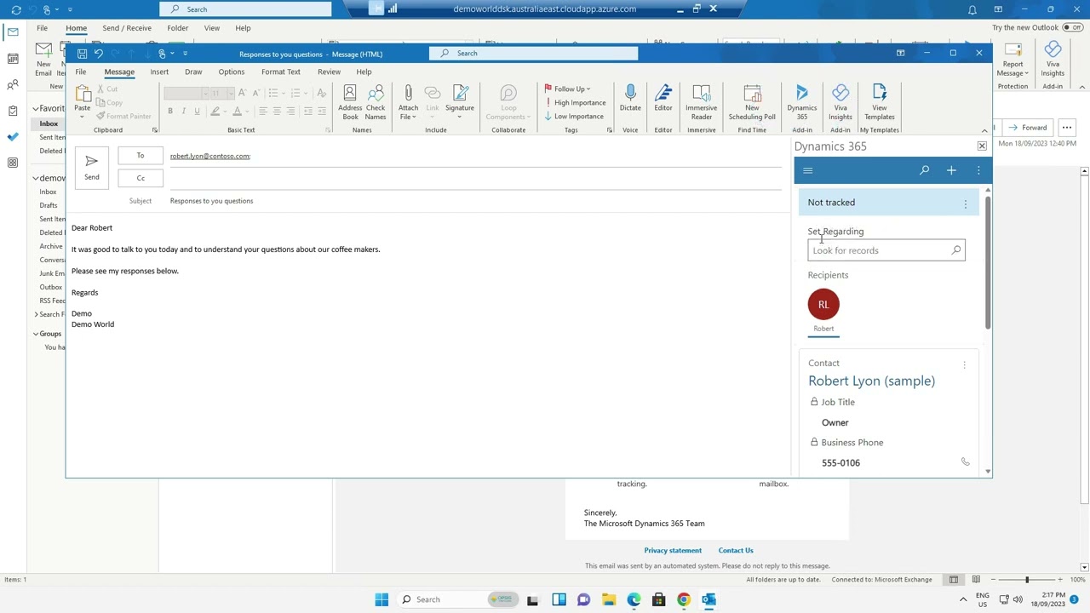1090x613 pixels.
Task: Open Contact card more options
Action: tap(964, 364)
